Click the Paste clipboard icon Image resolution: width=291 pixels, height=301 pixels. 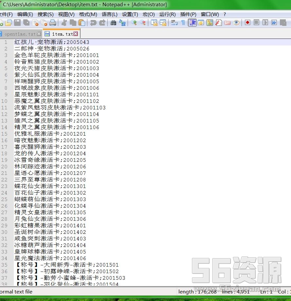(82, 23)
